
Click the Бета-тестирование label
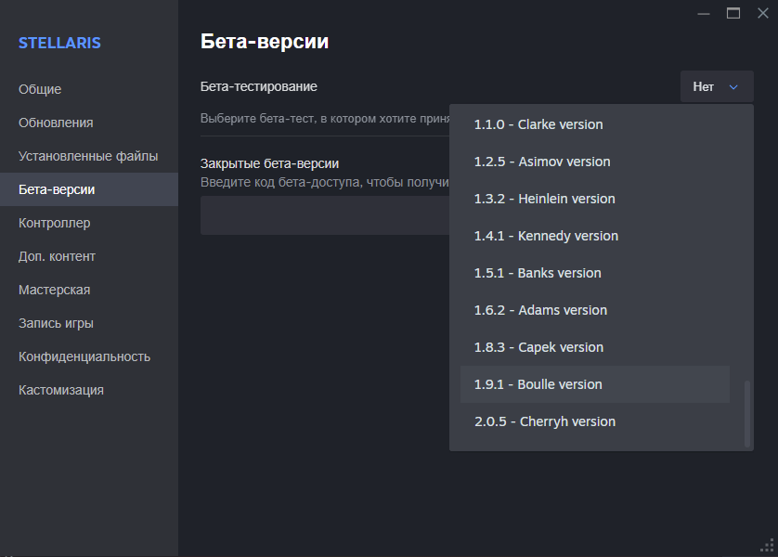[258, 86]
